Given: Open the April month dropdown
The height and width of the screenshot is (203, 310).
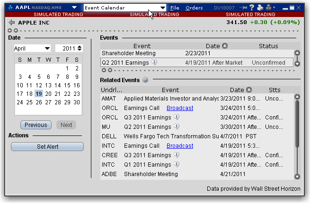Looking at the screenshot, I should pyautogui.click(x=32, y=48).
